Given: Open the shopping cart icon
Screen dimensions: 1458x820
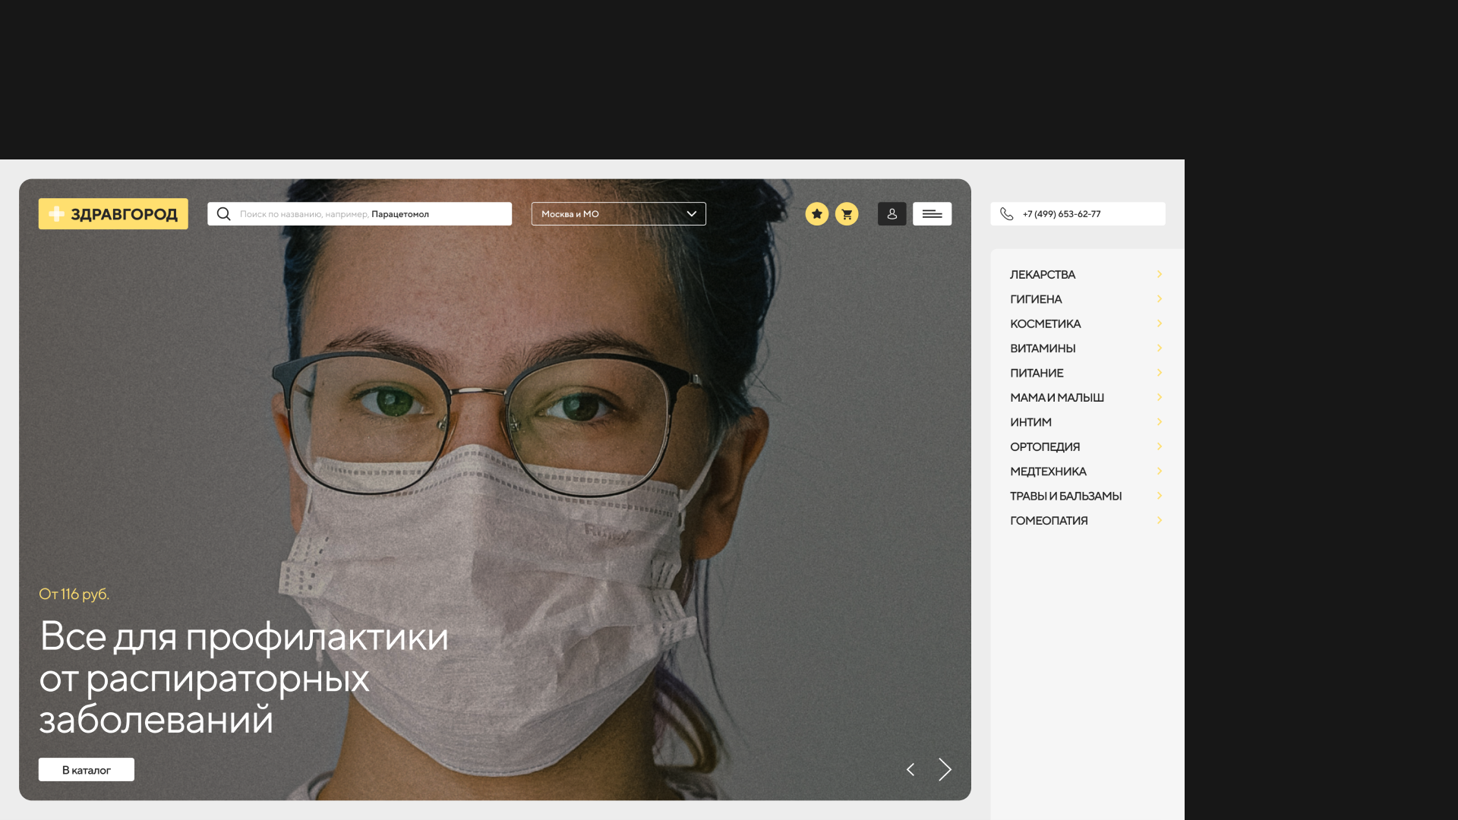Looking at the screenshot, I should click(x=847, y=214).
